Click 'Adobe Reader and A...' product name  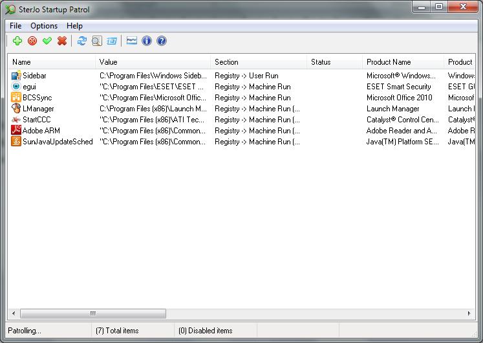click(x=402, y=131)
